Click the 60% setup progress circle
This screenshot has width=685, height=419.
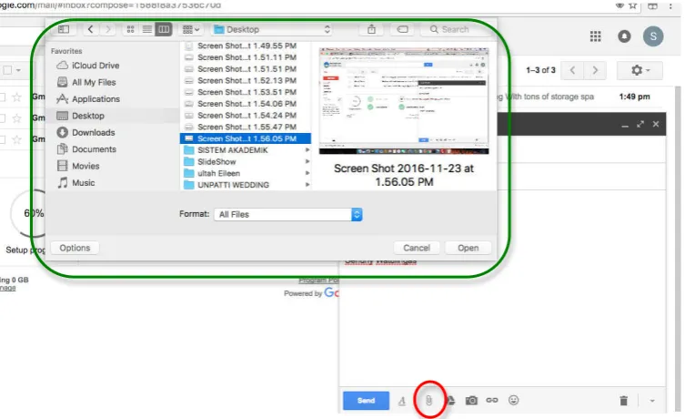(x=33, y=213)
